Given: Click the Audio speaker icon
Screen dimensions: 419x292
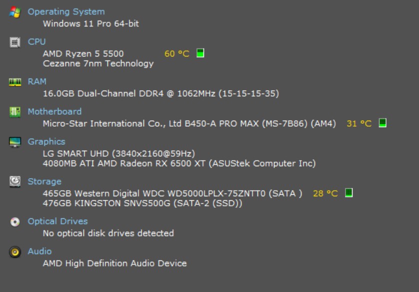Looking at the screenshot, I should [15, 251].
